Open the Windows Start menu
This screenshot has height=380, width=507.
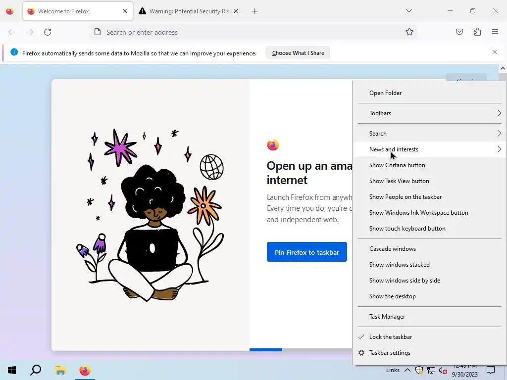(x=12, y=370)
